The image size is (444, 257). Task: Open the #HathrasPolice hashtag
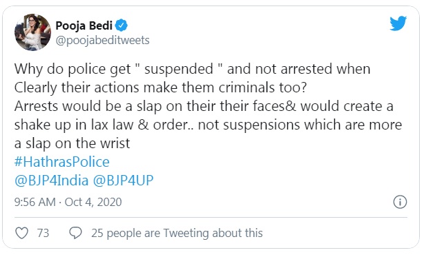click(x=61, y=162)
